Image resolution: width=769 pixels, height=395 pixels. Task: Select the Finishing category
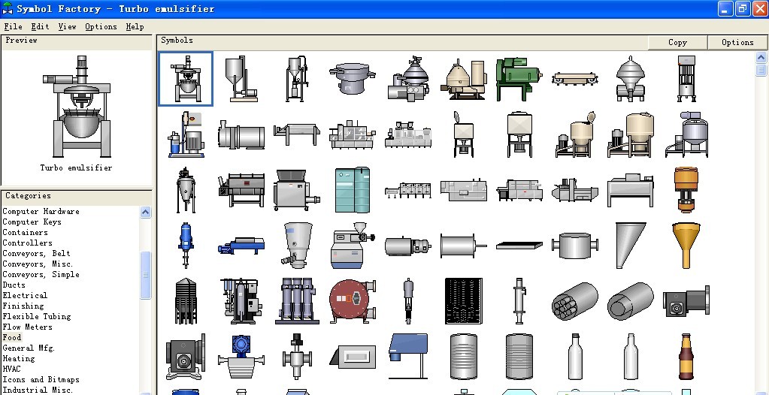23,306
